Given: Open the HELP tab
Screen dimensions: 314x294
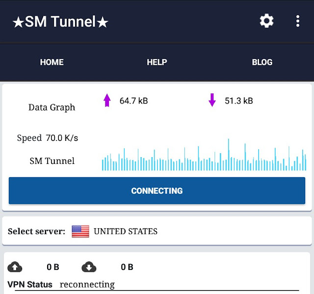Looking at the screenshot, I should [157, 62].
